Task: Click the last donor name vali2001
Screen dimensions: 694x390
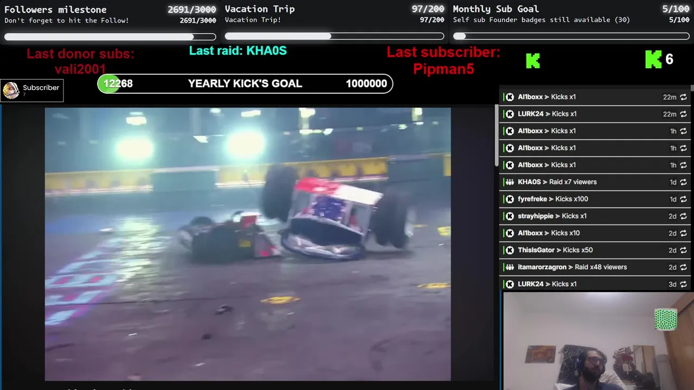Action: [80, 69]
